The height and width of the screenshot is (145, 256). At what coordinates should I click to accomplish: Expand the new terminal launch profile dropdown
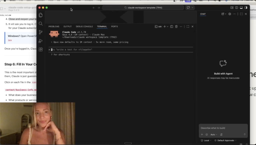tap(167, 27)
